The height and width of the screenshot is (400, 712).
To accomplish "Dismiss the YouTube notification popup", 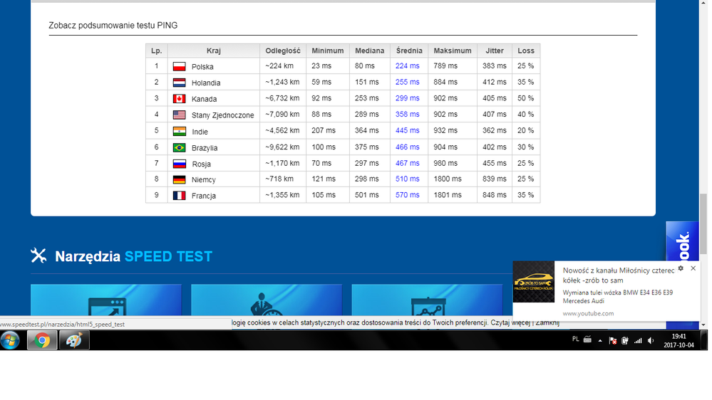I will pos(693,268).
